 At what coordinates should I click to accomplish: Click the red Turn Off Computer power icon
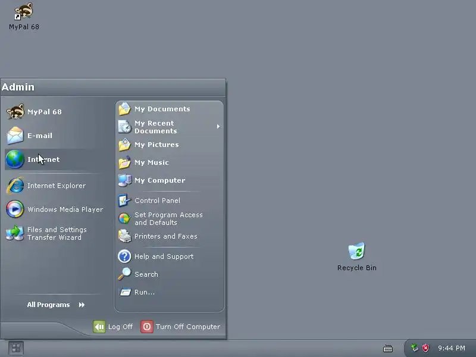pyautogui.click(x=146, y=327)
